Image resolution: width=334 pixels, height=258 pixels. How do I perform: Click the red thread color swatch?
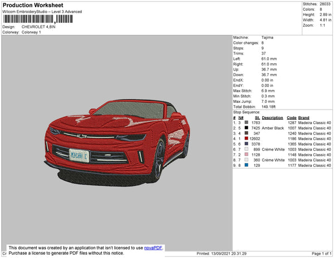[246, 138]
